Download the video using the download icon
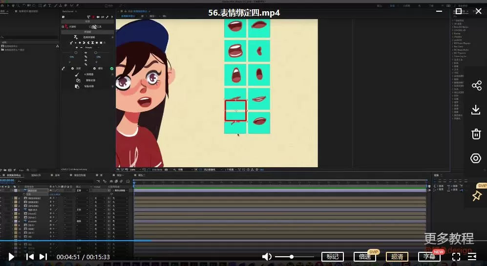The height and width of the screenshot is (266, 487). point(476,110)
